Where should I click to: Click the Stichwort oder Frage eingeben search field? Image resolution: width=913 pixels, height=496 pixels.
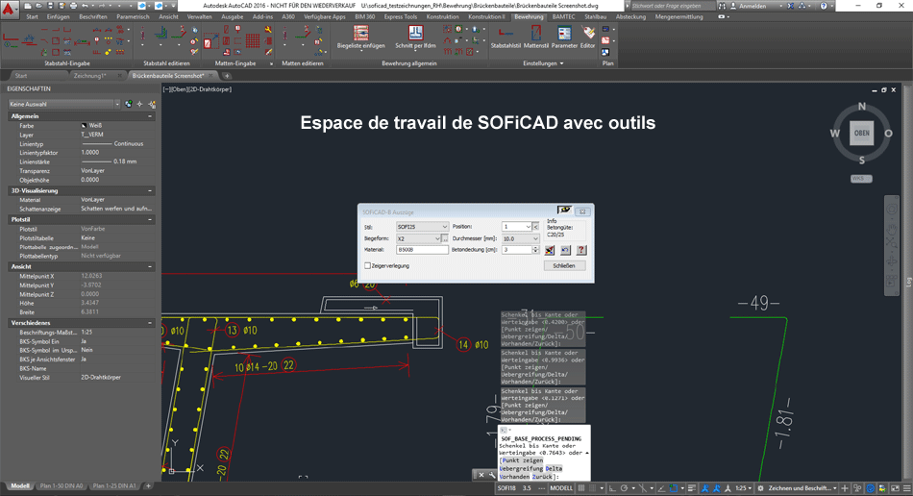point(673,6)
